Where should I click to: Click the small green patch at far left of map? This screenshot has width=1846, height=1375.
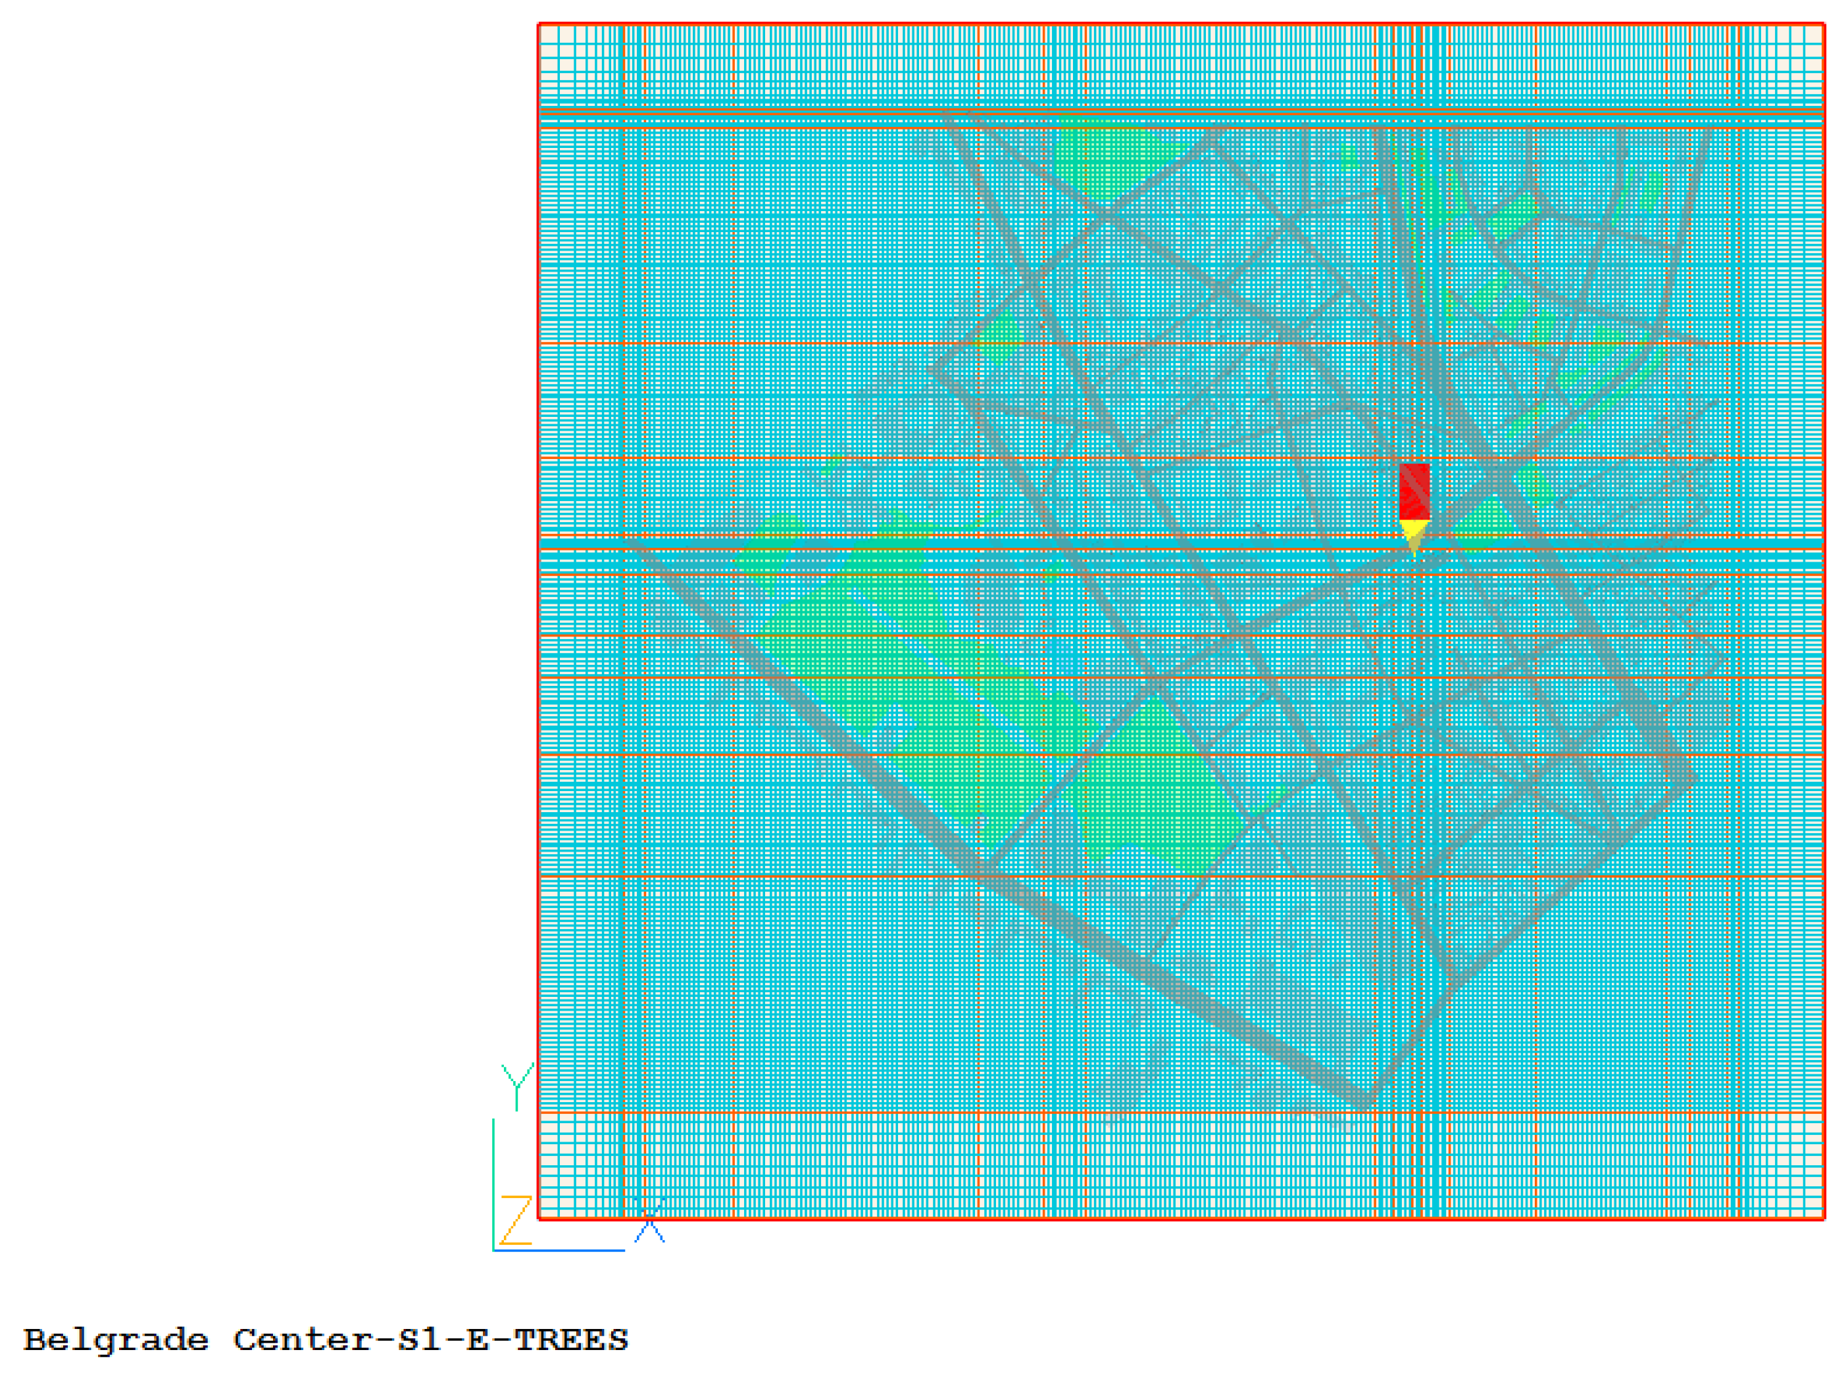click(x=766, y=545)
